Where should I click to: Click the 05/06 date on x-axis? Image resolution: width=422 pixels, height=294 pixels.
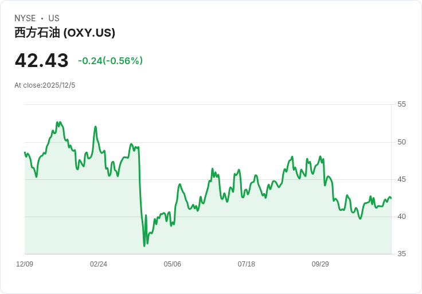point(172,264)
